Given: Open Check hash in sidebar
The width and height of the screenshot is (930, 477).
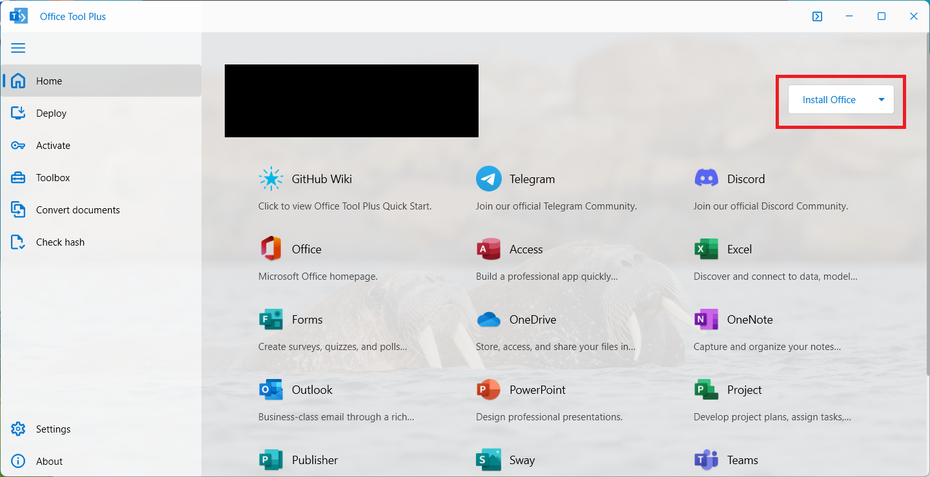Looking at the screenshot, I should click(101, 242).
